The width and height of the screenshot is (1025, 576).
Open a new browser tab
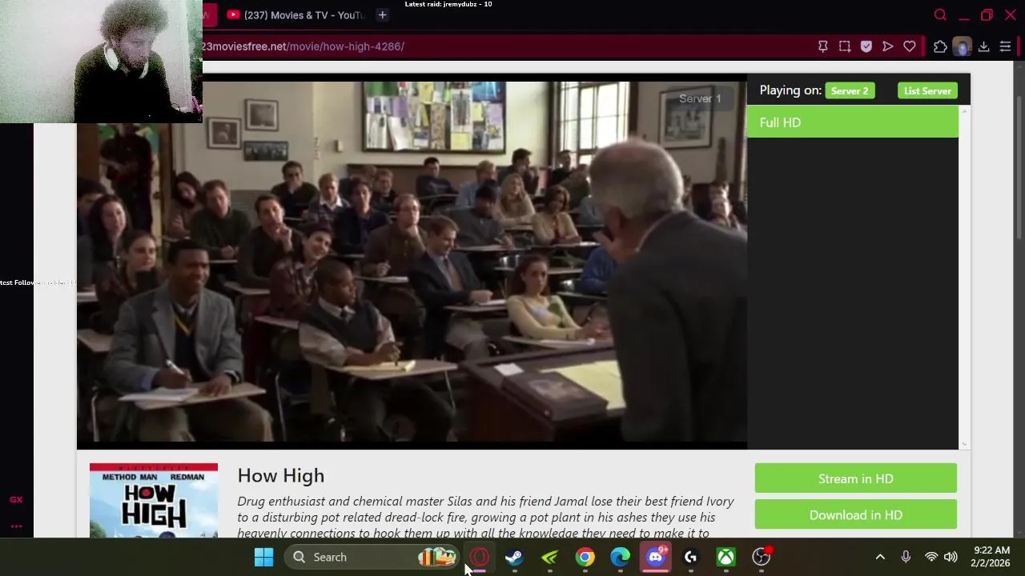tap(382, 14)
